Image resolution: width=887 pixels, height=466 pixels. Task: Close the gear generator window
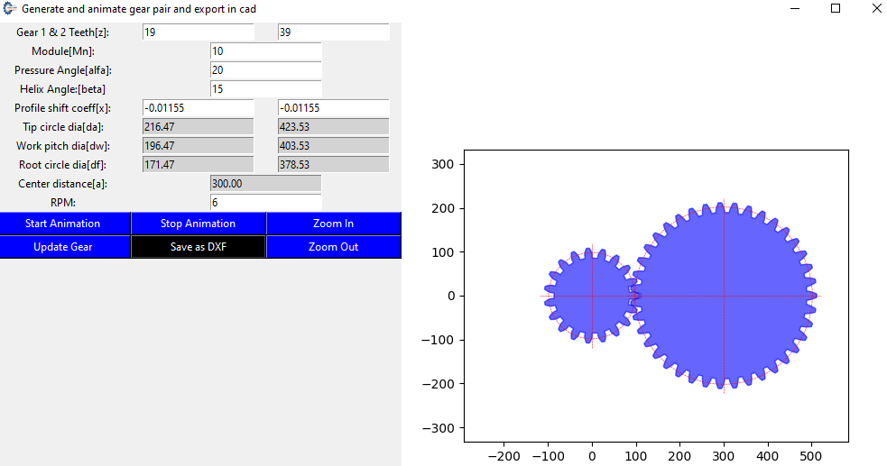click(876, 8)
